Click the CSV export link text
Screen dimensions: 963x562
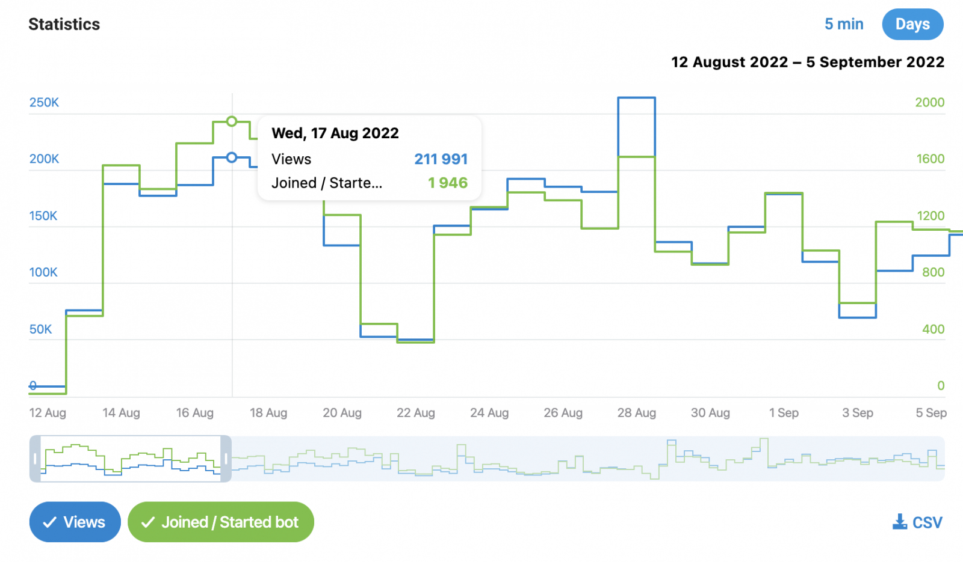[x=927, y=522]
